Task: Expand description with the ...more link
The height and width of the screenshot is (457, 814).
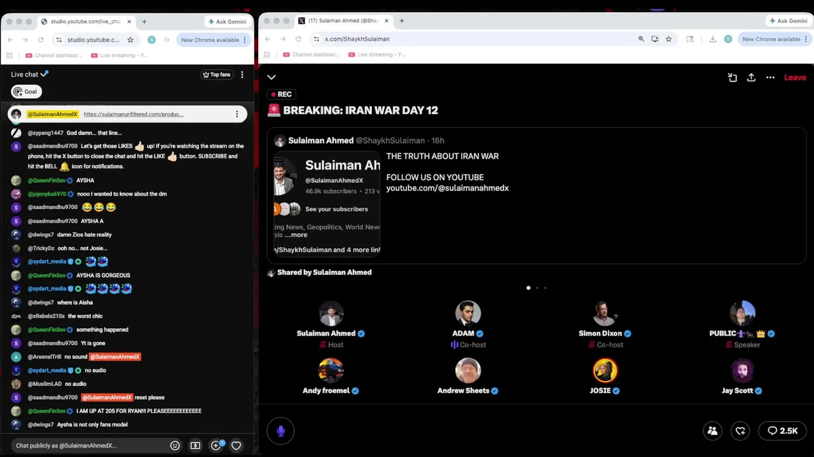Action: pos(296,235)
